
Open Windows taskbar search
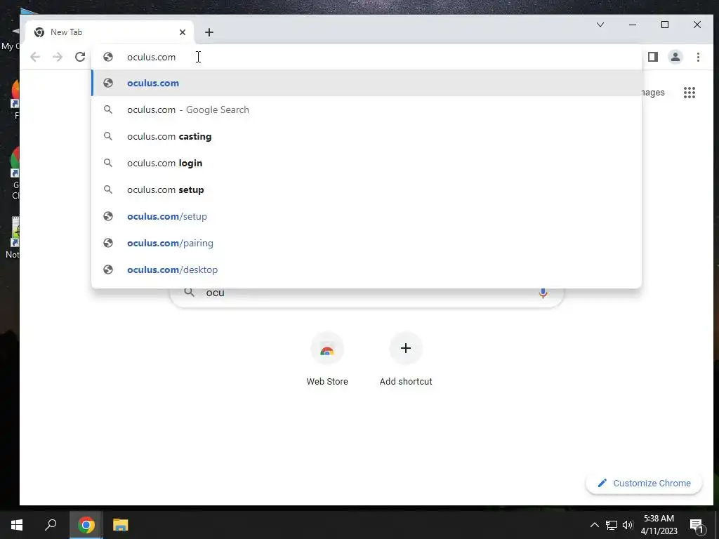click(x=51, y=525)
